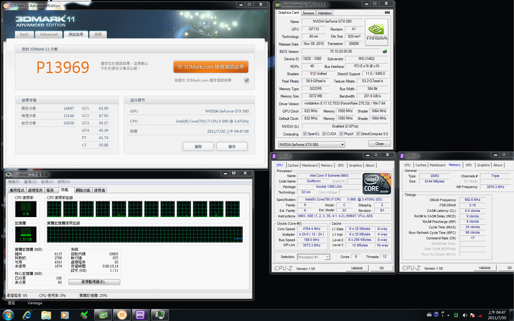Screen dimensions: 514x321
Task: Toggle the PhysX checkbox
Action: tap(341, 134)
